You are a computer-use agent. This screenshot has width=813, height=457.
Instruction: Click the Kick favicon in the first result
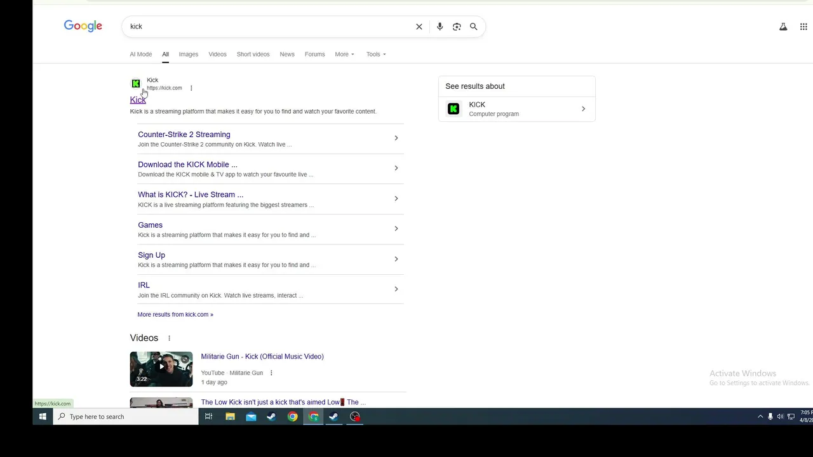point(135,83)
